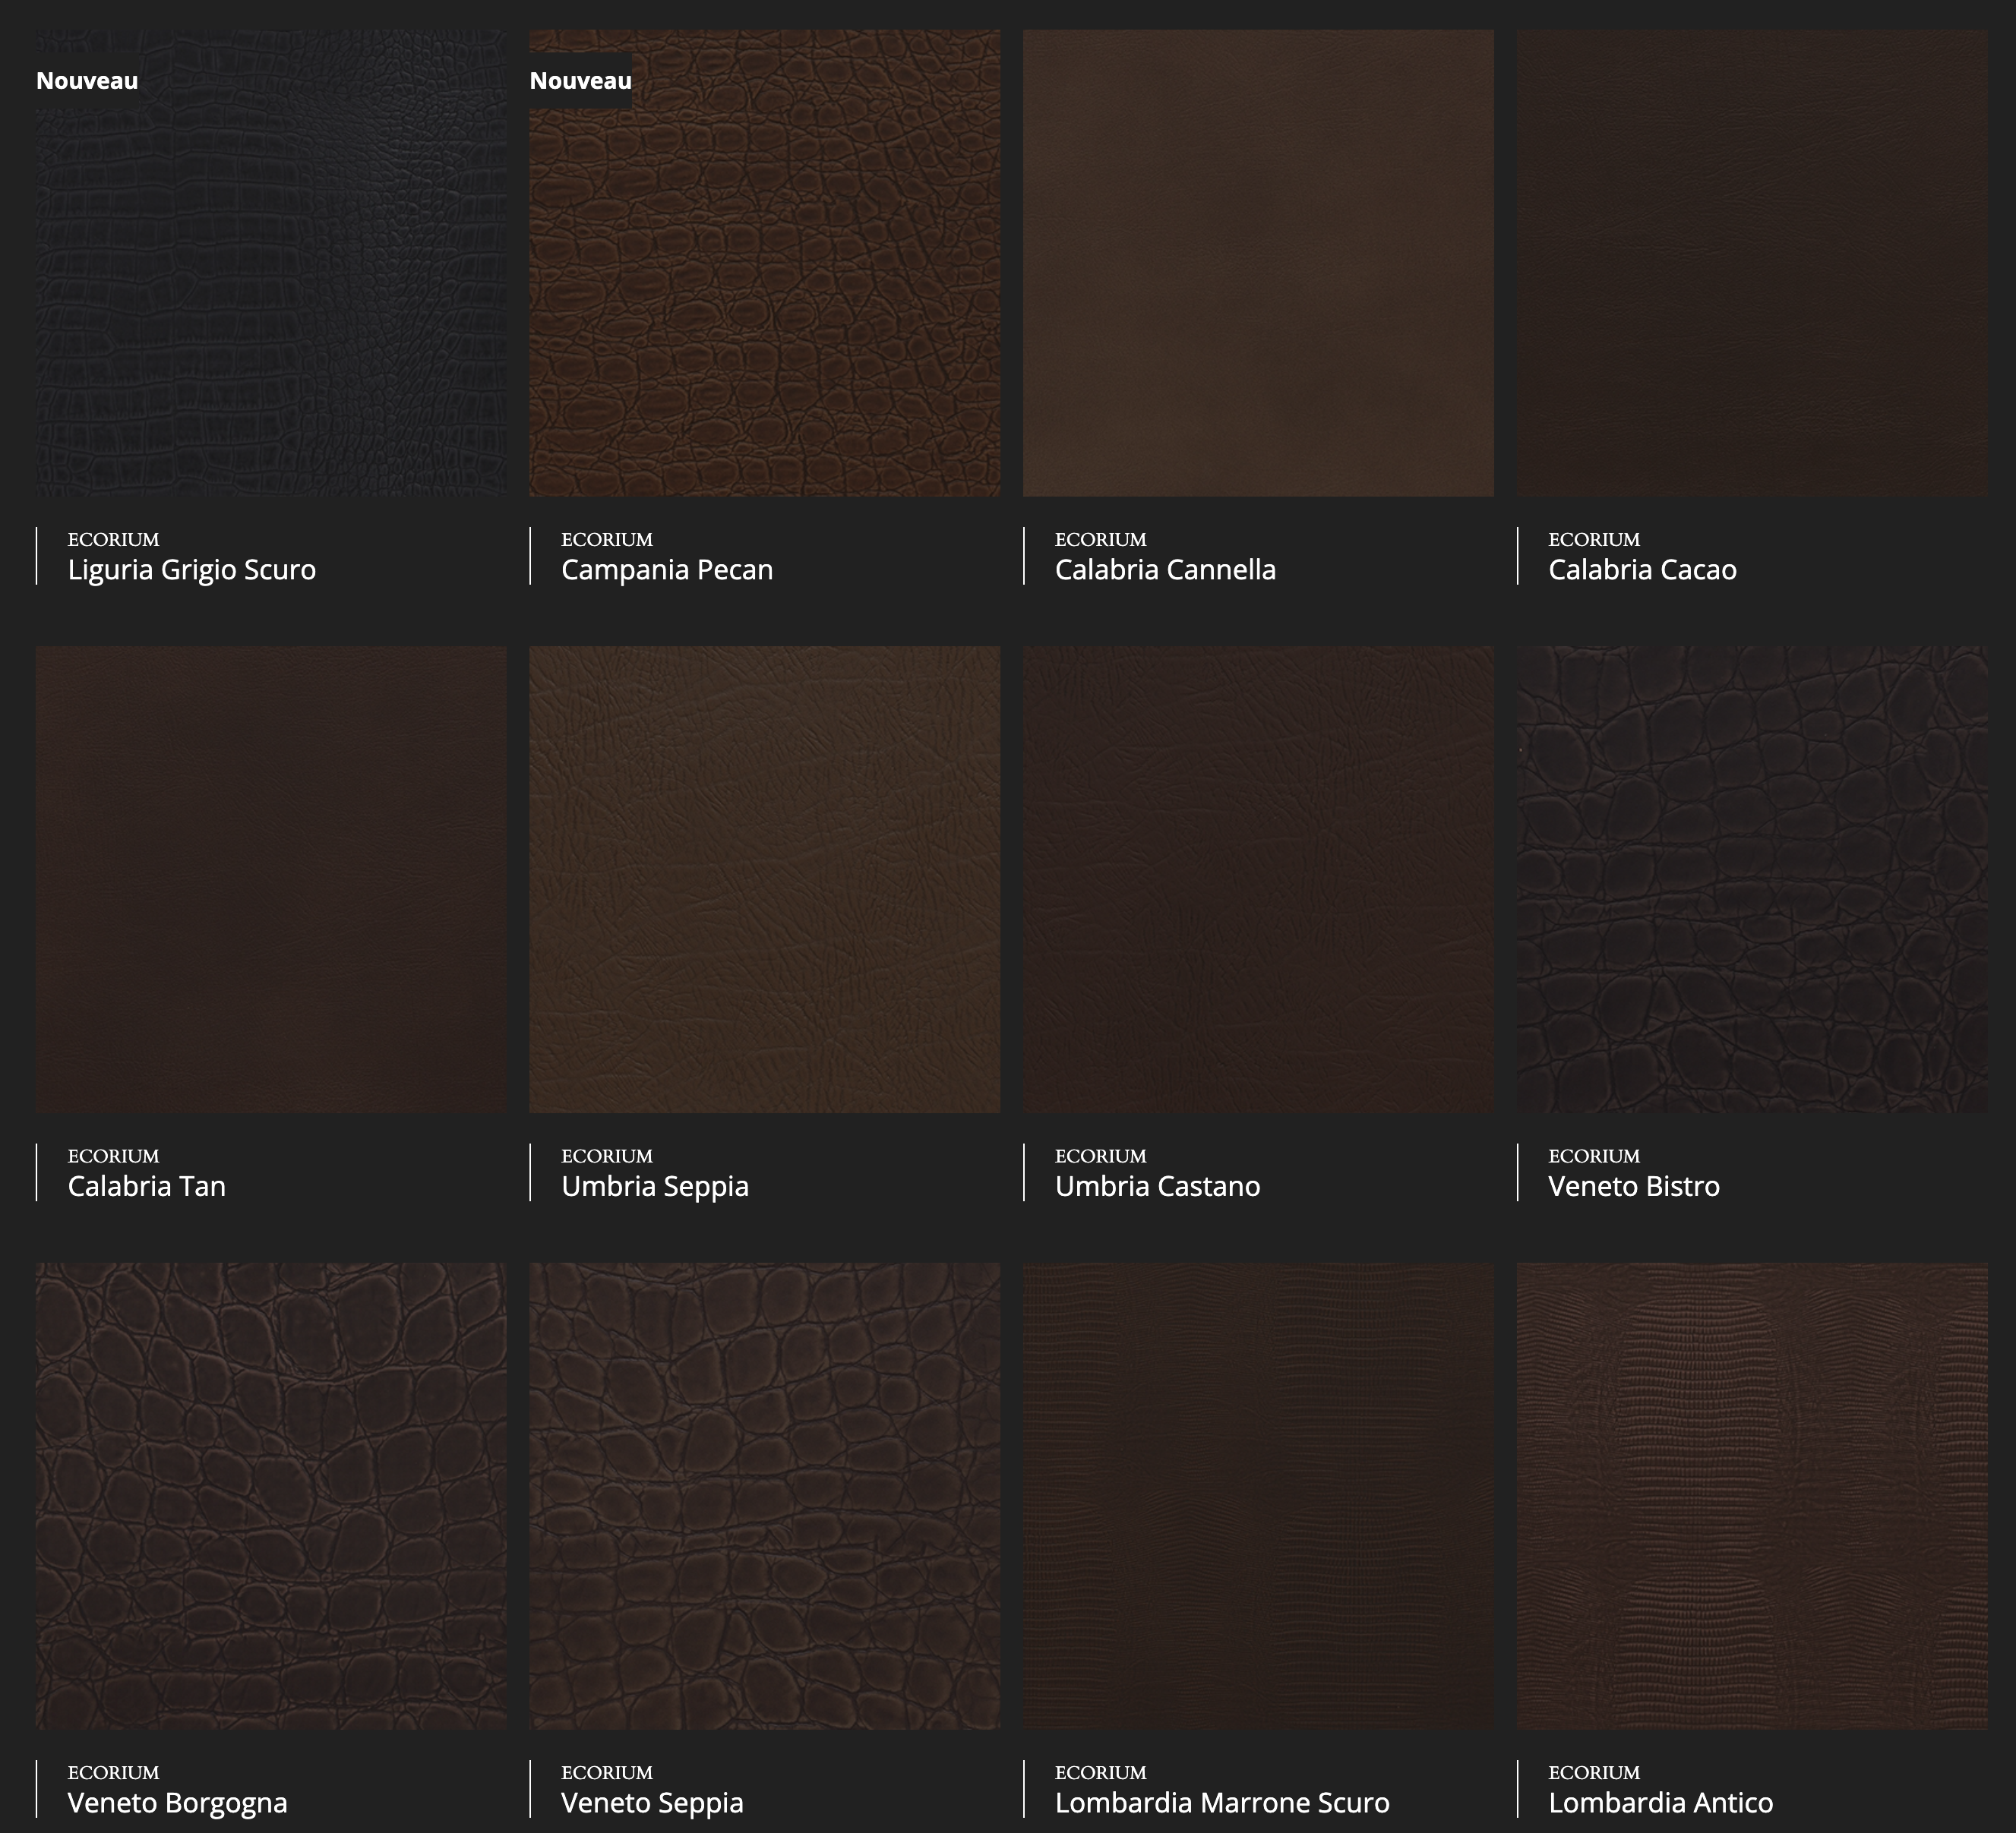Open the Liguria Grigio Scuro swatch image

pos(271,280)
